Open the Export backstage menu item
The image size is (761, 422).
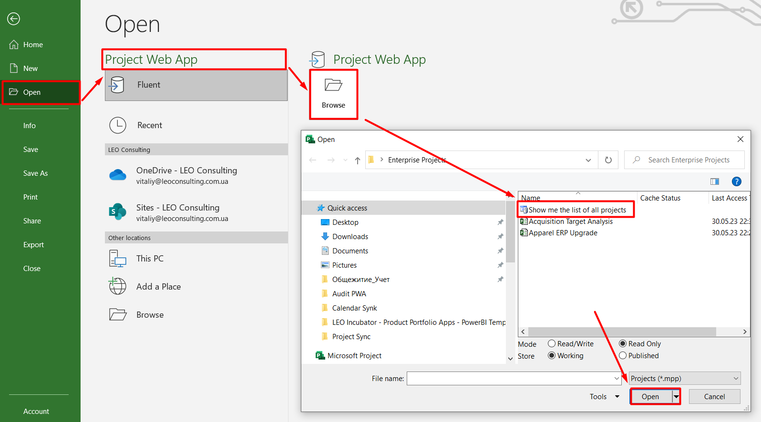click(33, 245)
